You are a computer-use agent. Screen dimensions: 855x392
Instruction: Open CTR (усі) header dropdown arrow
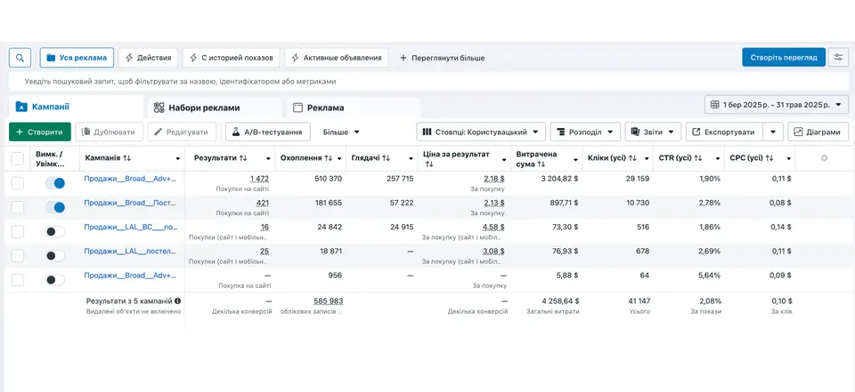[x=718, y=158]
